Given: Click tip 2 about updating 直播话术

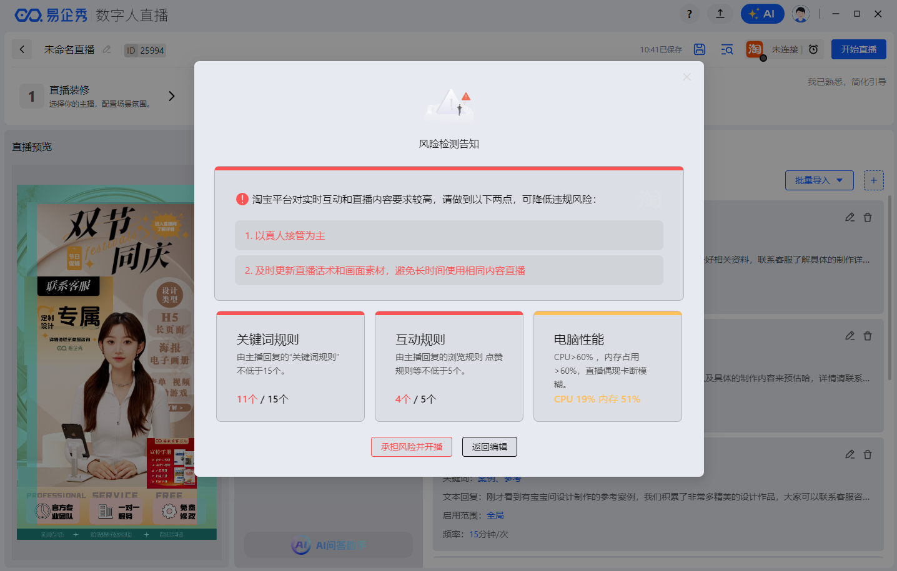Looking at the screenshot, I should click(449, 270).
